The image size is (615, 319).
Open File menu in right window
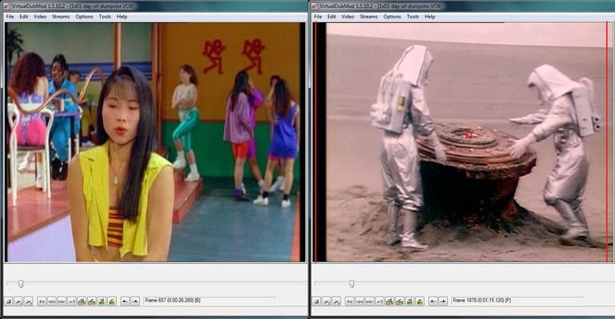click(318, 17)
